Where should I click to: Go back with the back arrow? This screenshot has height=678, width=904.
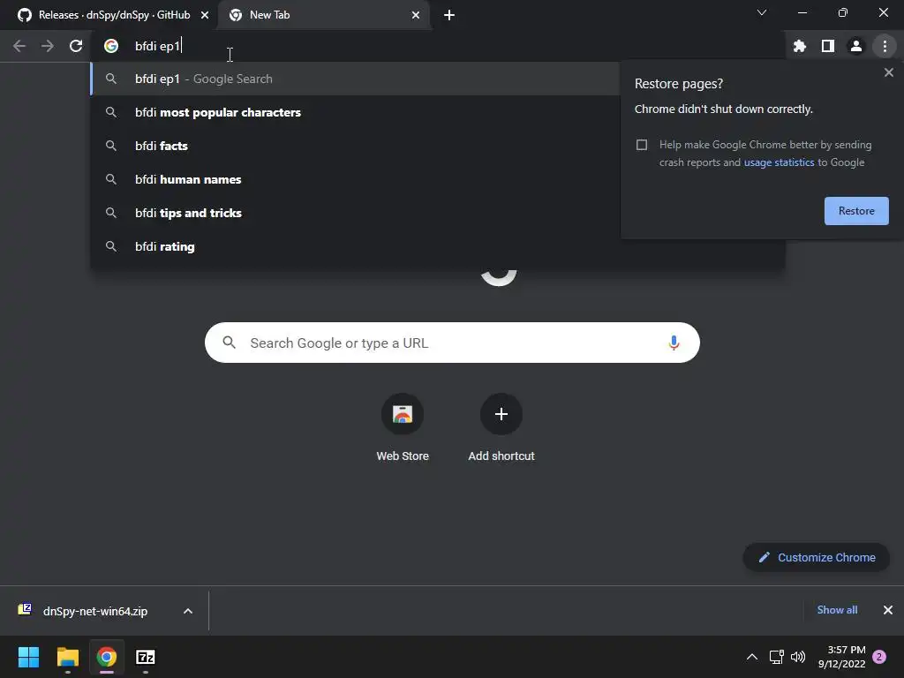point(19,46)
